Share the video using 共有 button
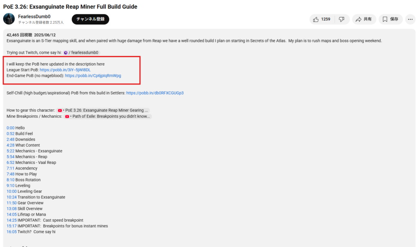Viewport: 417px width, 247px height. 364,19
